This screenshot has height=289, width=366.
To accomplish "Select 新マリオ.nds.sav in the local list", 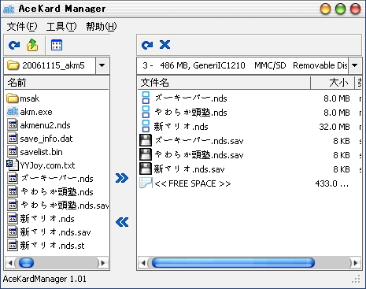I will (55, 232).
